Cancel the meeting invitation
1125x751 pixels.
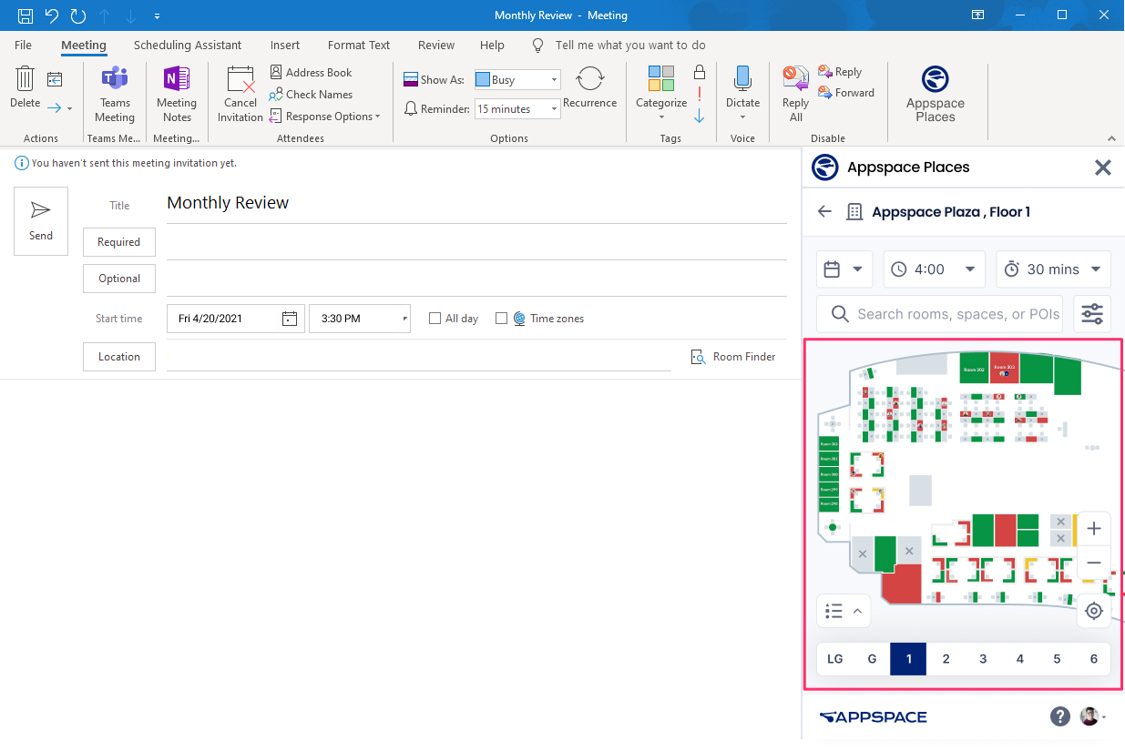click(x=240, y=95)
